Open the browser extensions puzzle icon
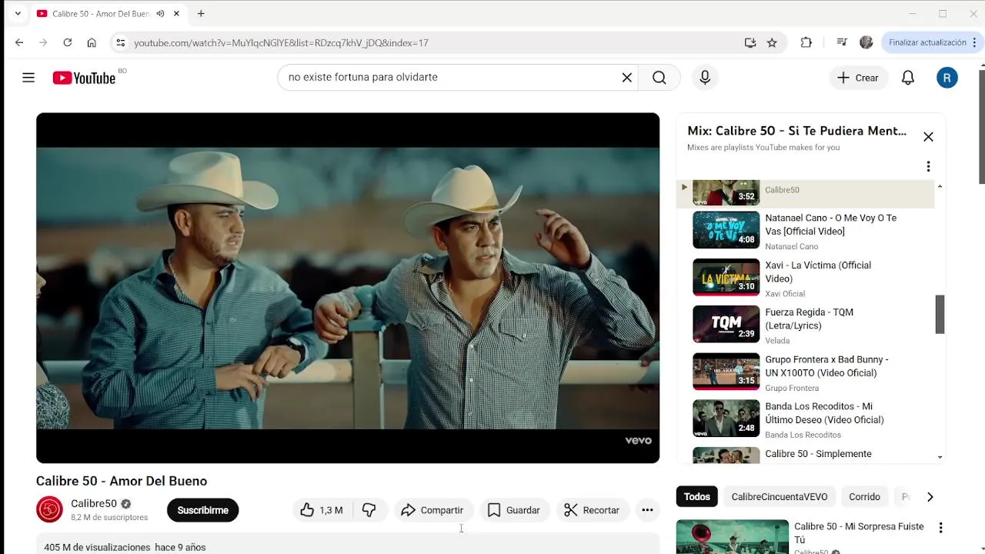Screen dimensions: 985x554 806,43
